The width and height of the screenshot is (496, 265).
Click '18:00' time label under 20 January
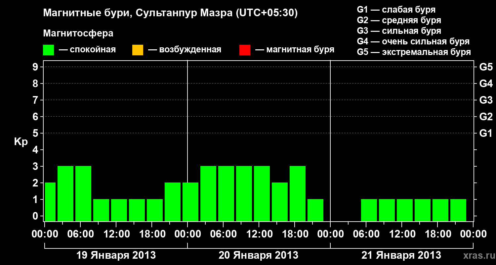tap(295, 234)
